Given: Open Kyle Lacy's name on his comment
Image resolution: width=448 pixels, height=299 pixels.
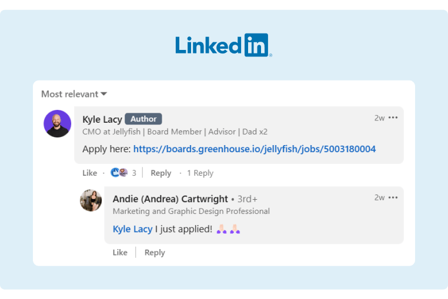Looking at the screenshot, I should [102, 119].
